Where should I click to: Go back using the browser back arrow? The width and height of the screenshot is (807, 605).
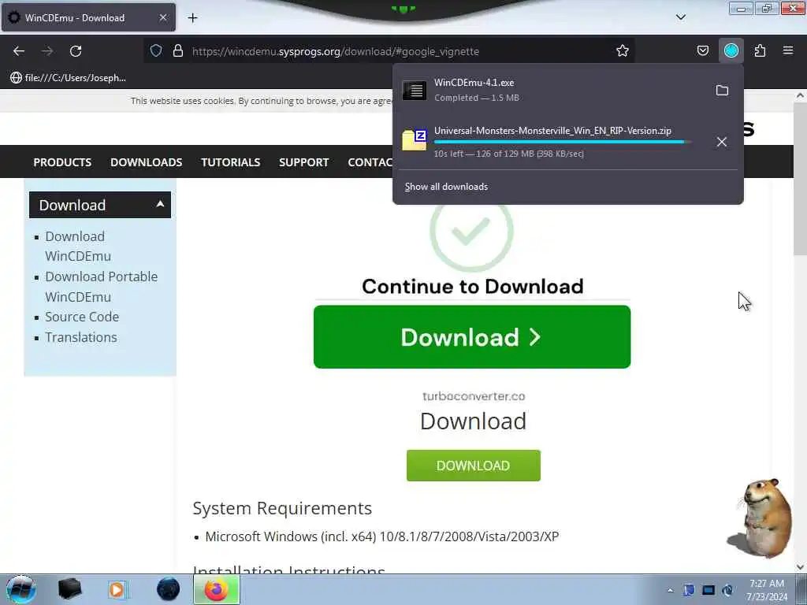coord(19,51)
